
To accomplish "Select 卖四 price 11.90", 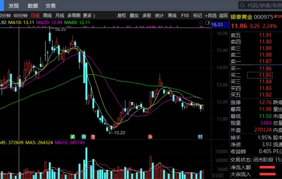I will [x=265, y=42].
